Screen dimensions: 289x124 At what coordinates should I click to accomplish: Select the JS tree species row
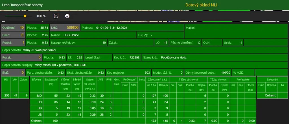point(40,114)
